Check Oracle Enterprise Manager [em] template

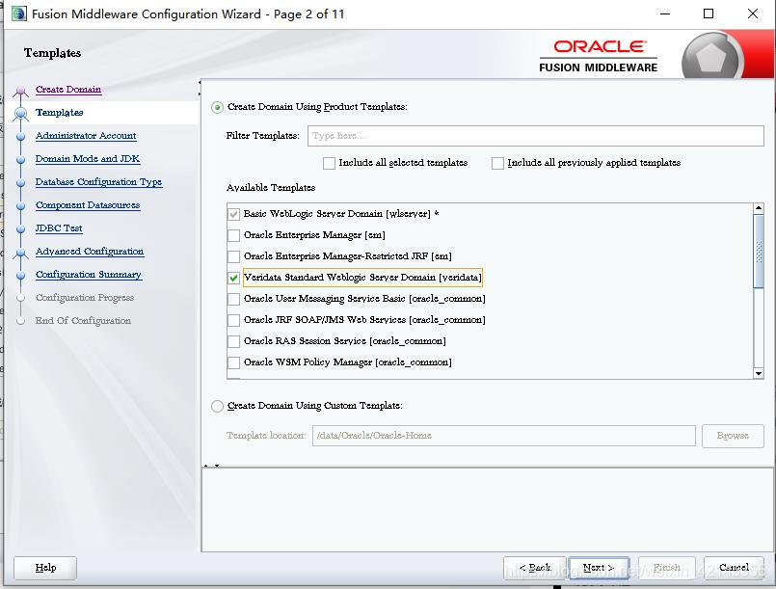(233, 235)
